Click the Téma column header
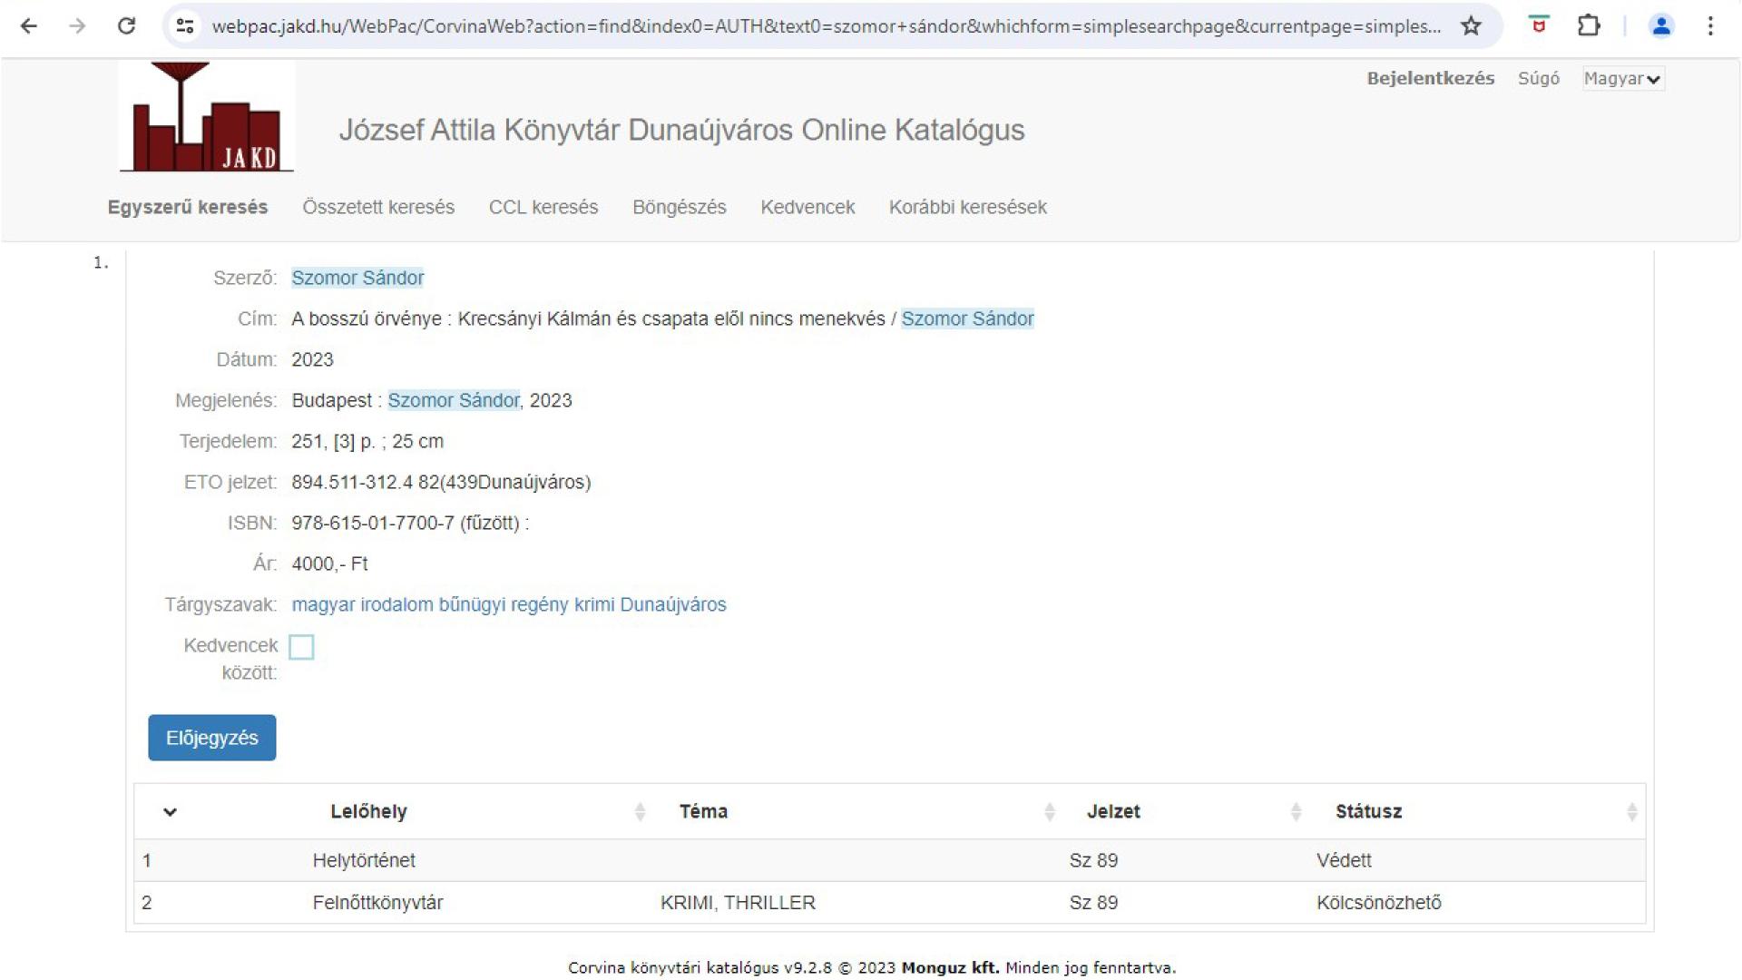 click(x=703, y=811)
